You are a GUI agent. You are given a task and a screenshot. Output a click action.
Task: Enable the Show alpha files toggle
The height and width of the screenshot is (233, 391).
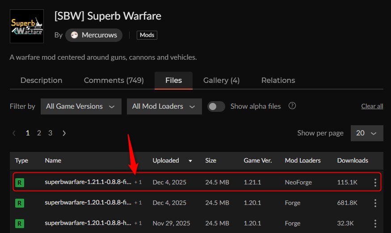click(216, 106)
